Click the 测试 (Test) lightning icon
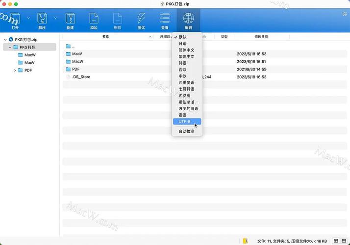This screenshot has width=350, height=245. coord(141,18)
